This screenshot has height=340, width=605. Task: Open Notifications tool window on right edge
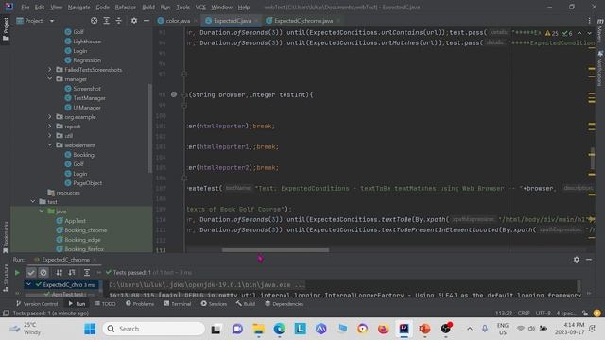click(600, 68)
